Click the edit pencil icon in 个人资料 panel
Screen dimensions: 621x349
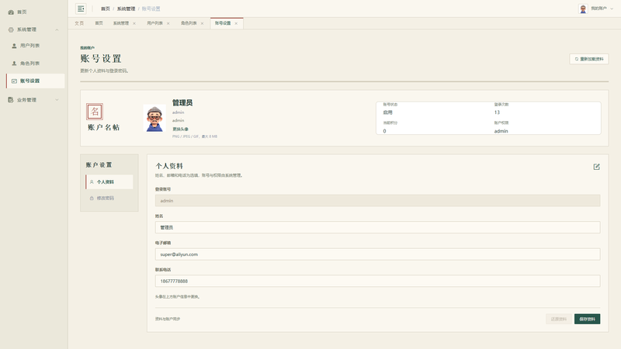click(x=596, y=167)
